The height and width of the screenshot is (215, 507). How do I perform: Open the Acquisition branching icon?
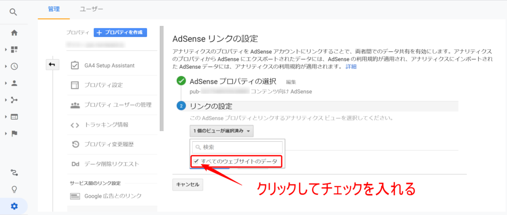click(14, 100)
